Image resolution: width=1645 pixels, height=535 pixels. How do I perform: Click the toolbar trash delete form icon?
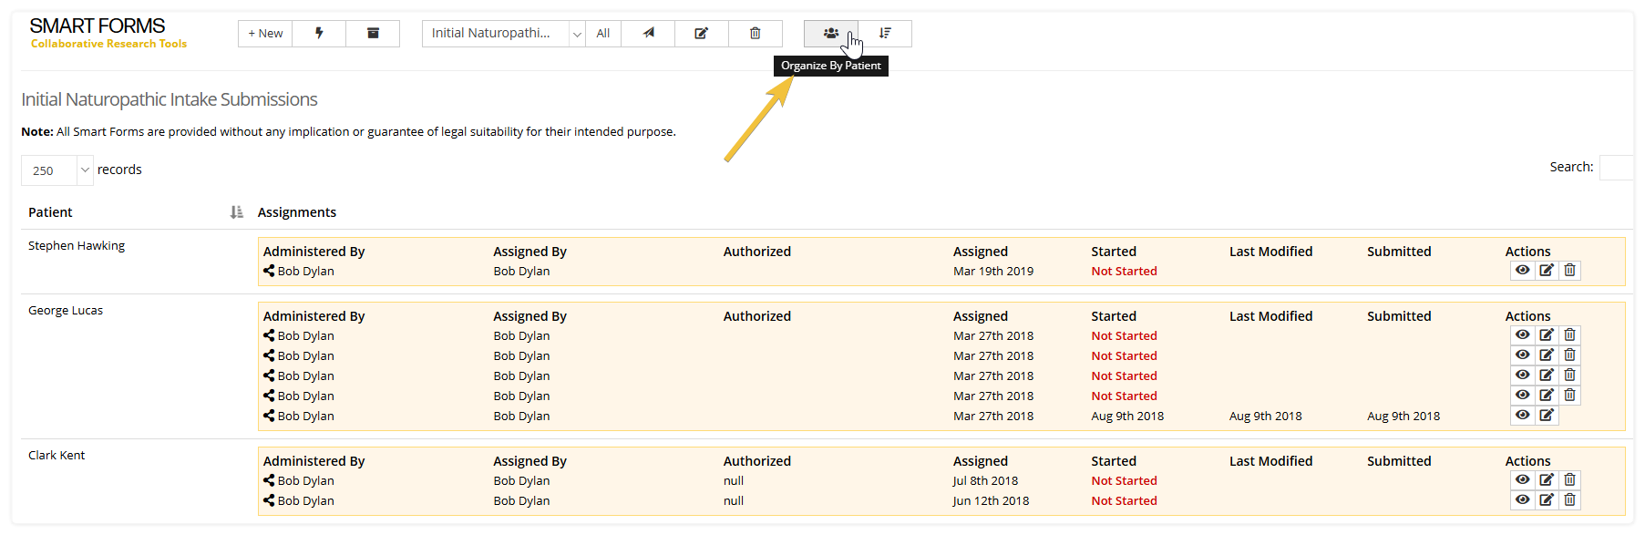[756, 34]
